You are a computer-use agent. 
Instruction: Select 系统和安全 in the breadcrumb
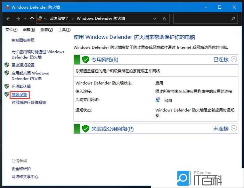coord(59,18)
